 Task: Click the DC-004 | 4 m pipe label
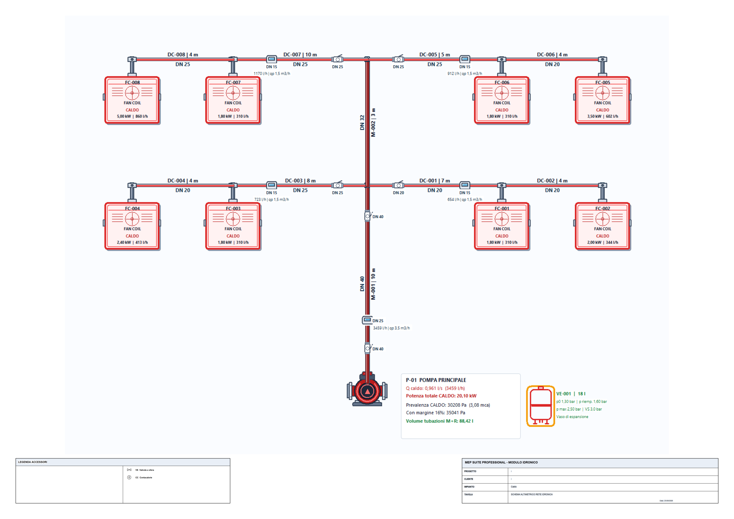click(183, 181)
